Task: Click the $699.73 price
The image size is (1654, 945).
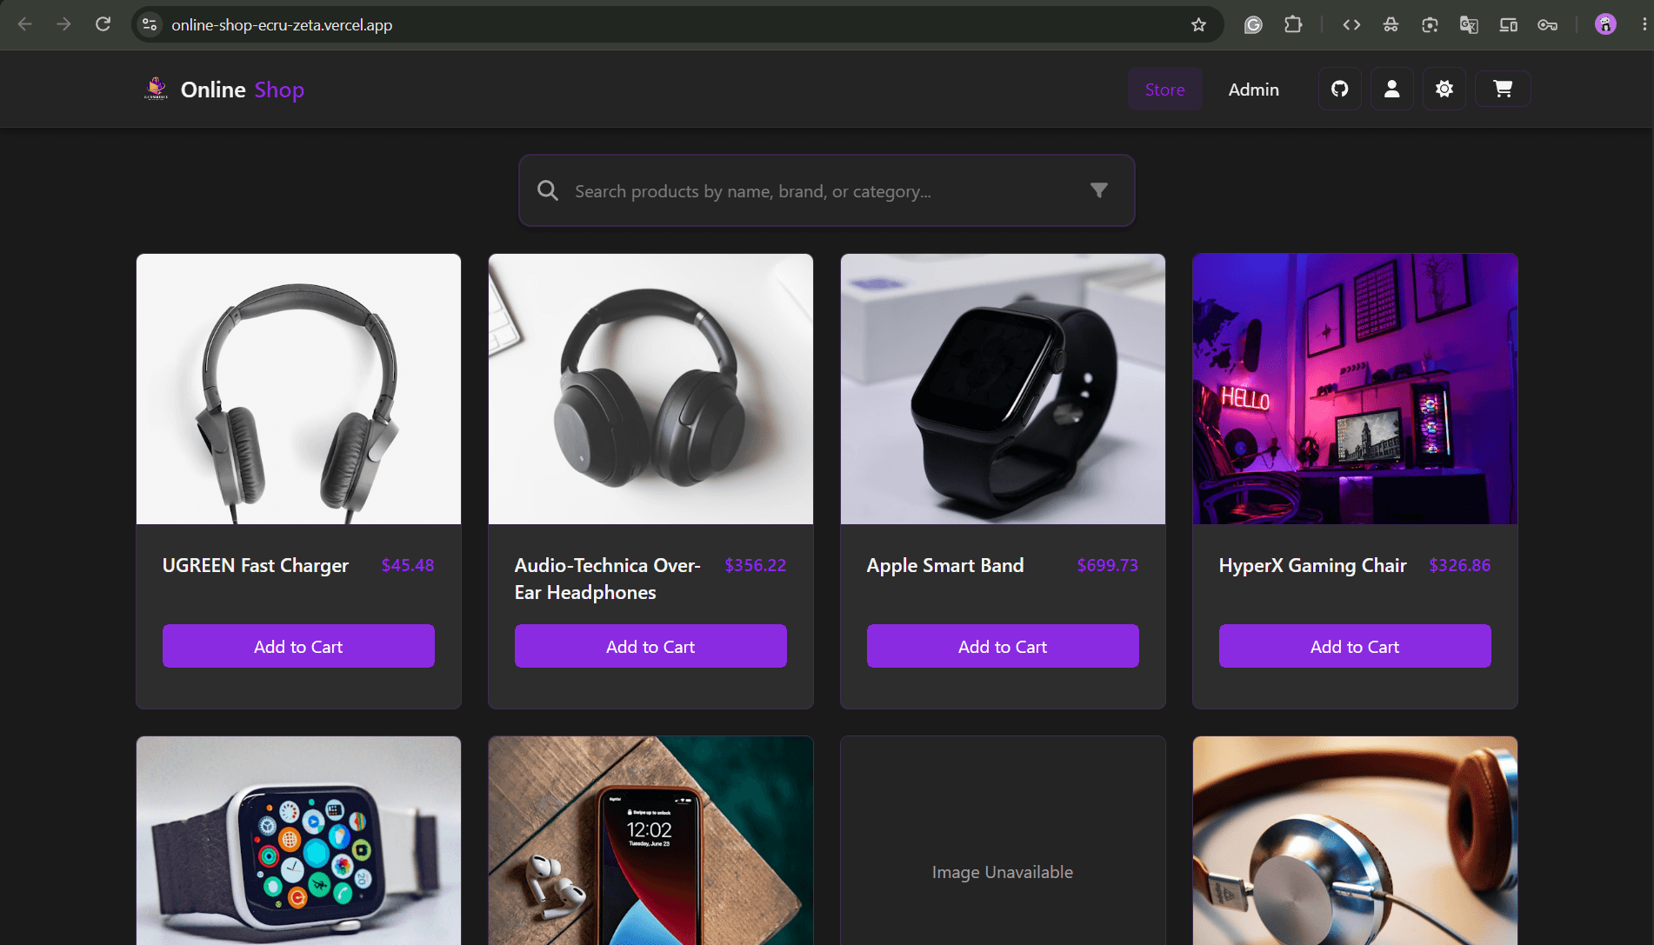Action: pos(1108,565)
